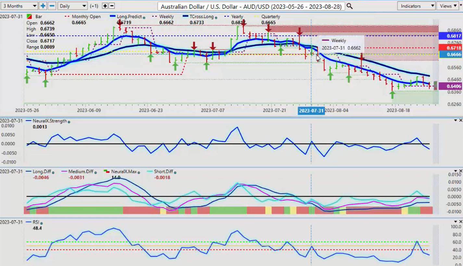Image resolution: width=463 pixels, height=266 pixels.
Task: Click the info dot beside Long.Diff
Action: [x=53, y=172]
